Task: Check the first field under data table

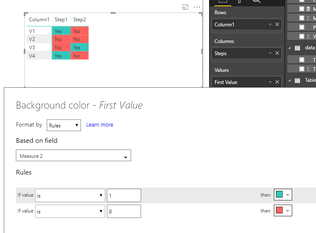Action: click(302, 60)
